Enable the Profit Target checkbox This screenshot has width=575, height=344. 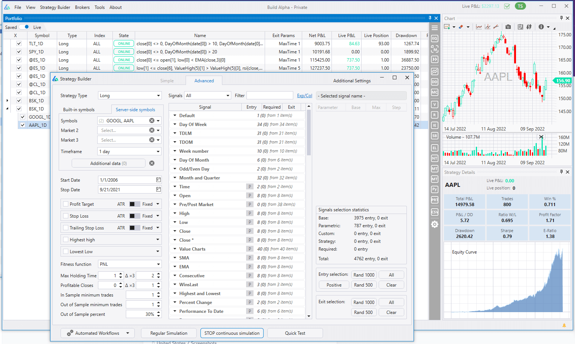66,204
